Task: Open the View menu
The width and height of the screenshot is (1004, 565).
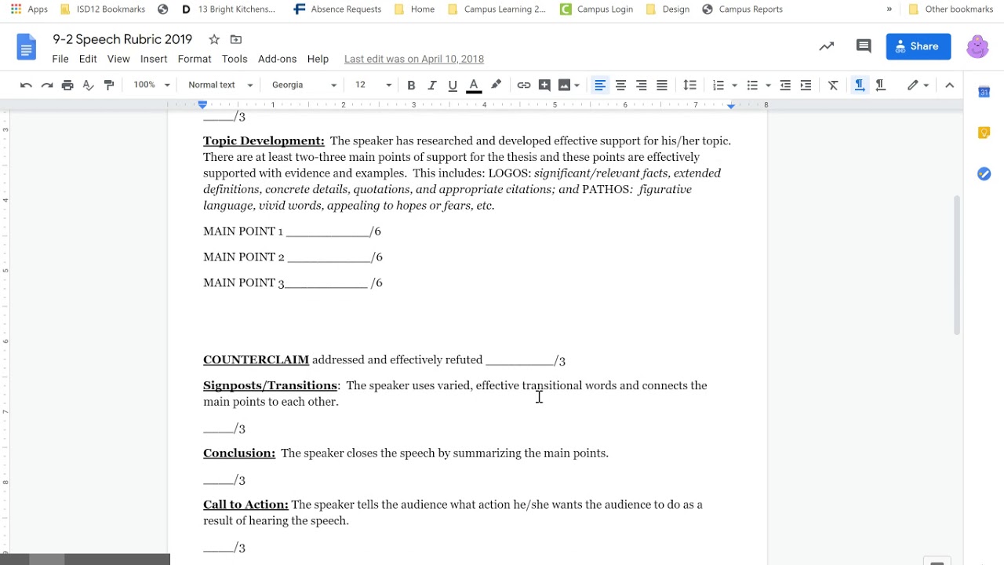Action: pyautogui.click(x=118, y=59)
